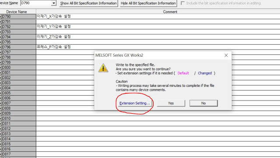Viewport: 280px width, 158px height.
Task: Select device row D804
Action: tap(18, 88)
